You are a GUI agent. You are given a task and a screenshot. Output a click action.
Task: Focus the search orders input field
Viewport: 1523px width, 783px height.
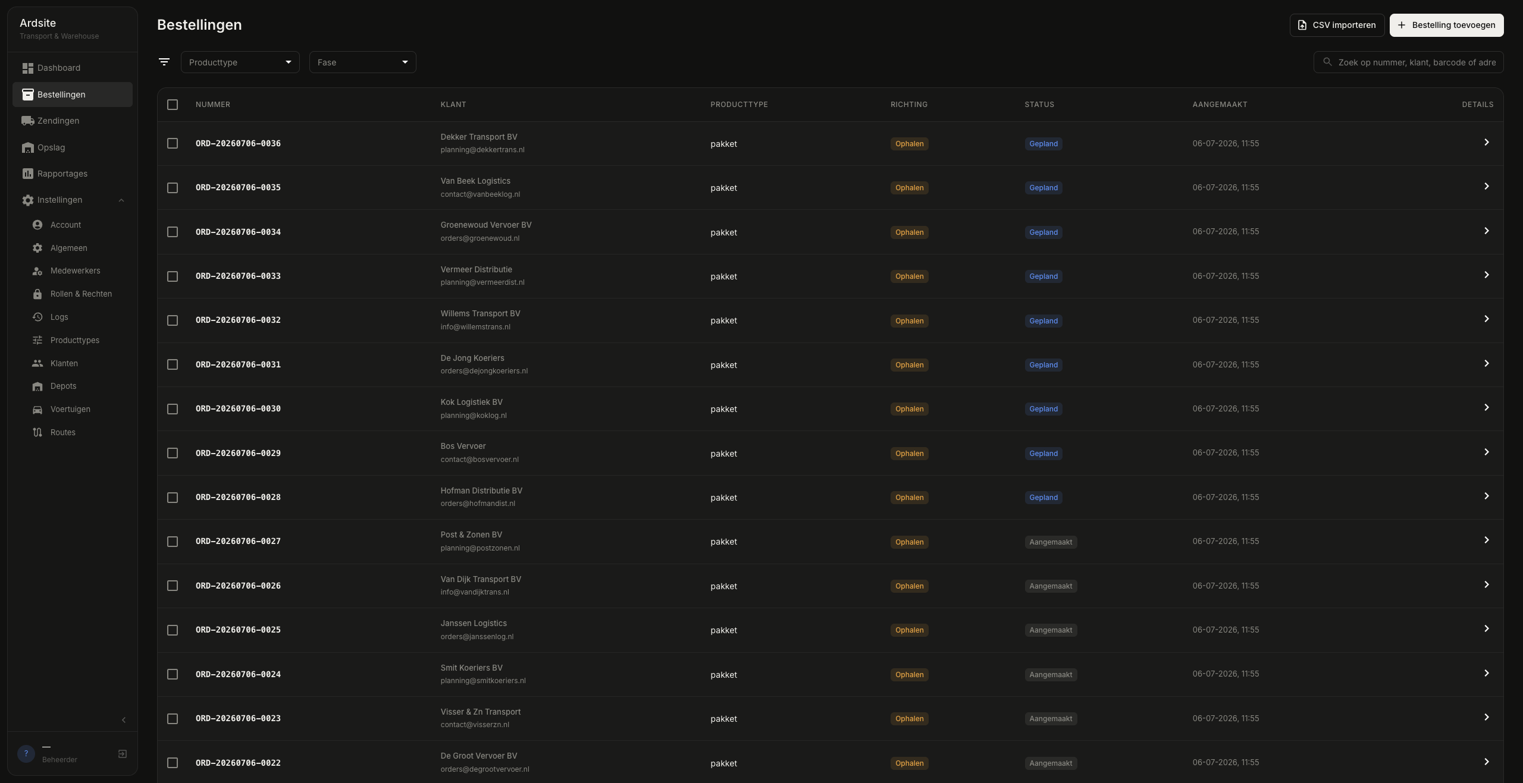click(x=1408, y=62)
